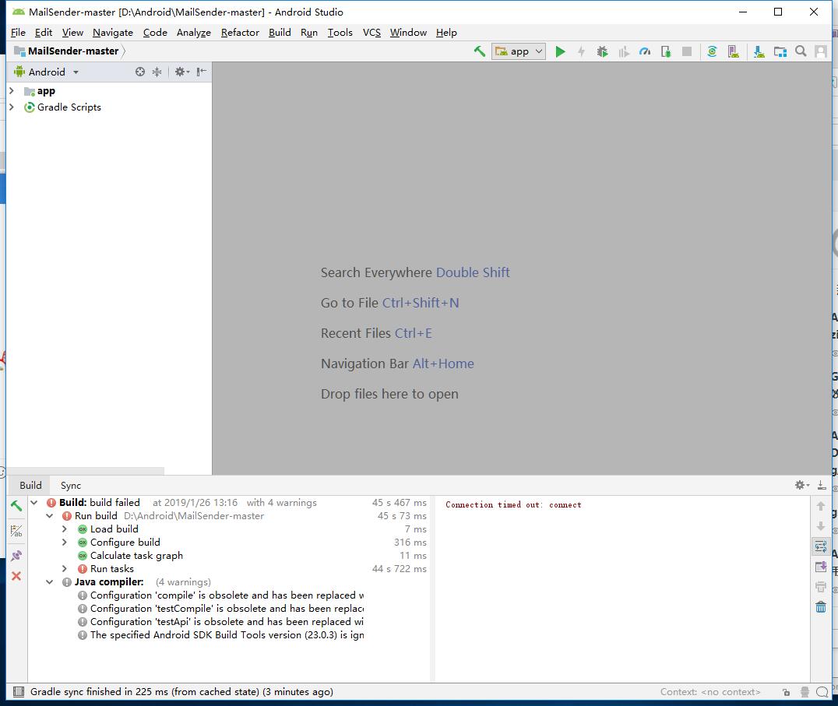Click the user account avatar icon
This screenshot has width=838, height=706.
pos(821,51)
